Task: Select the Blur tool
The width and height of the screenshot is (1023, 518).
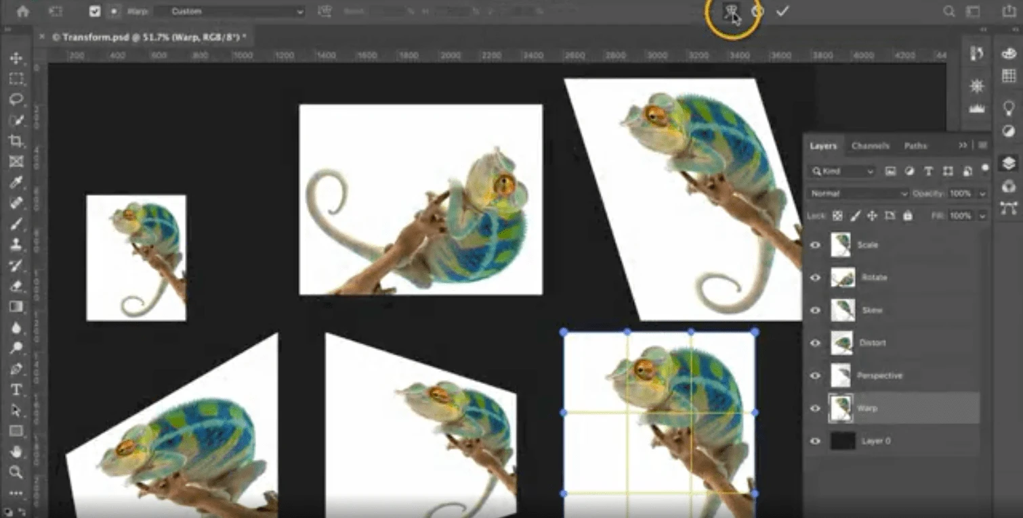Action: [x=16, y=327]
